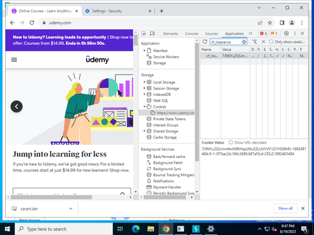Screen dimensions: 314x235
Task: Click the Udemy logo
Action: click(97, 60)
